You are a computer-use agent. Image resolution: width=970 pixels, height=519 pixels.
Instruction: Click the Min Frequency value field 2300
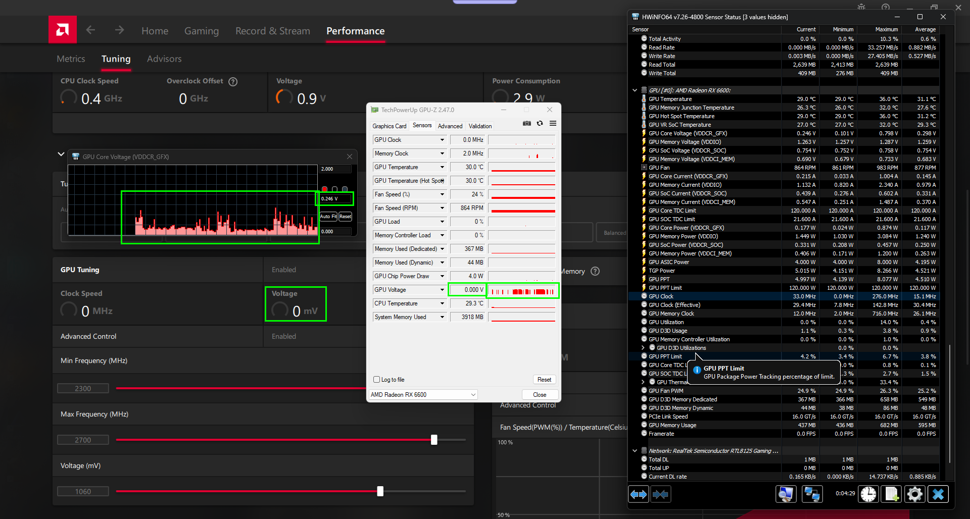pyautogui.click(x=83, y=388)
